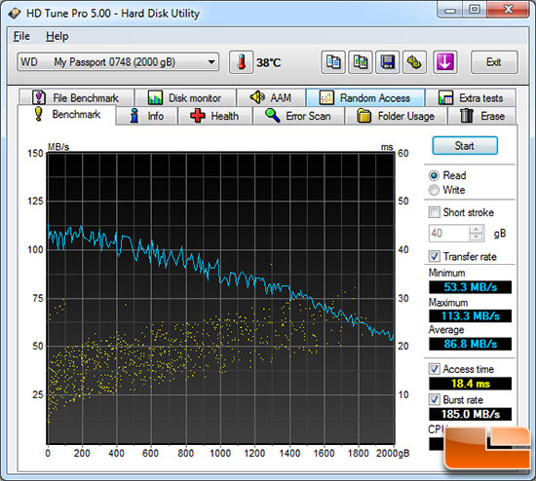This screenshot has width=536, height=481.
Task: Open the Help menu
Action: point(57,36)
